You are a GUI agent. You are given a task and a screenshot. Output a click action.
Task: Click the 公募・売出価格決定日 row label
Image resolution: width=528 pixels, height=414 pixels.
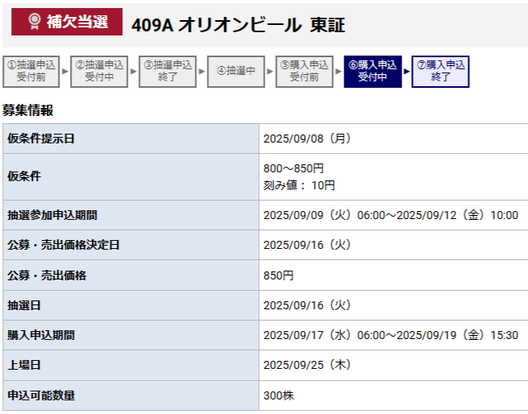coord(64,245)
